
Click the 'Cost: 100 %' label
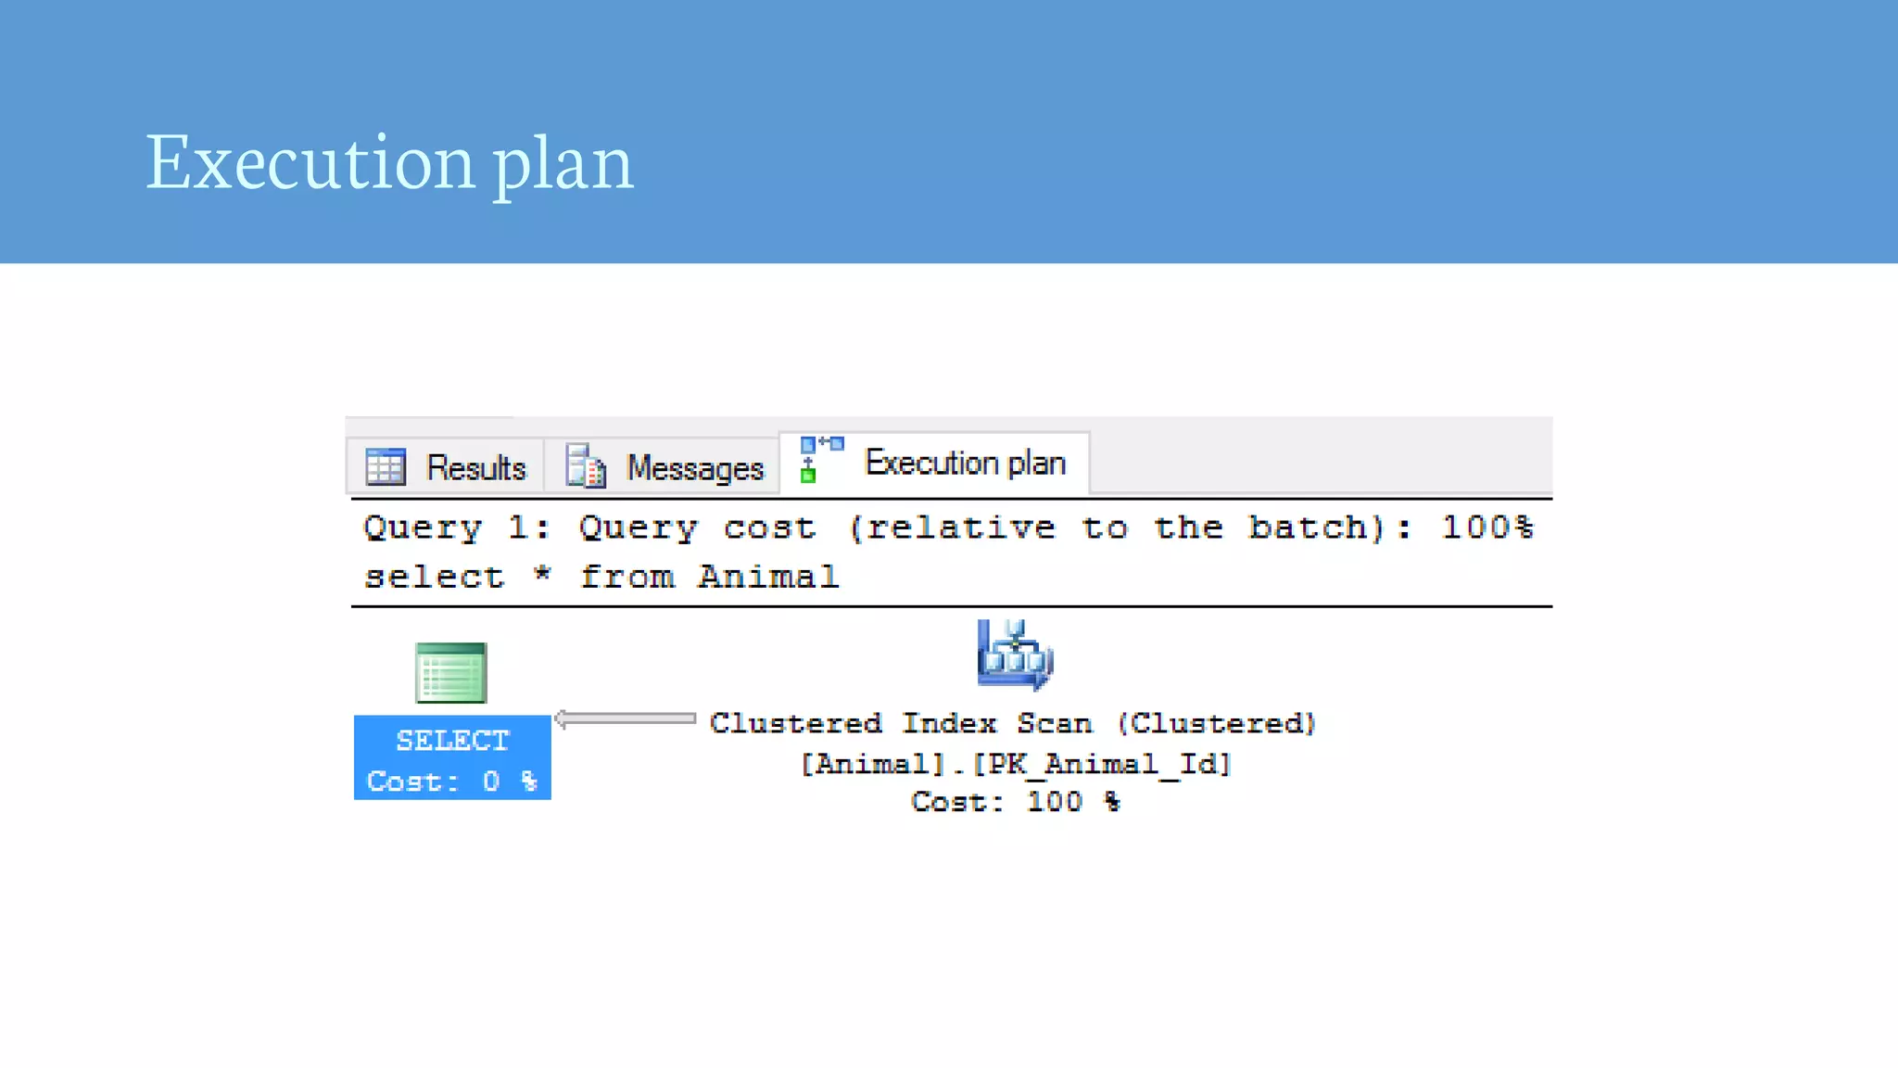1016,801
